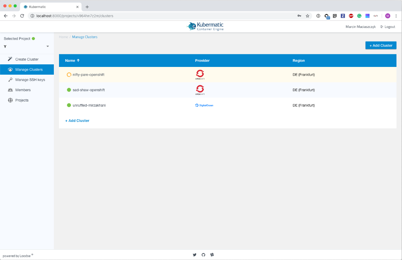402x260 pixels.
Task: Open the Chrome three-dot browser menu
Action: (396, 16)
